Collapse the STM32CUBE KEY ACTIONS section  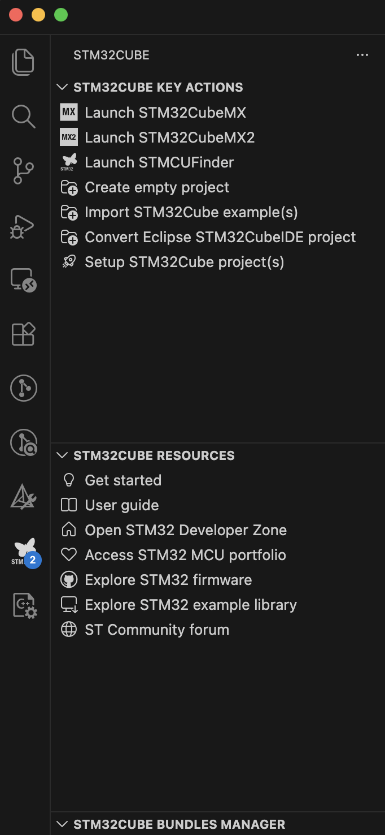(x=63, y=87)
